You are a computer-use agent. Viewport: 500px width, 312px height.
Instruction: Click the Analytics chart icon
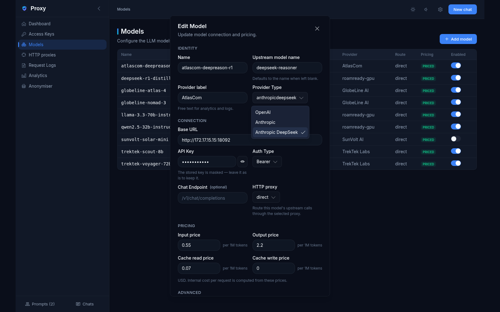(24, 76)
